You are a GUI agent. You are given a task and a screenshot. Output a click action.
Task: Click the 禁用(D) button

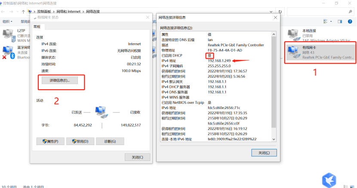tap(80, 141)
